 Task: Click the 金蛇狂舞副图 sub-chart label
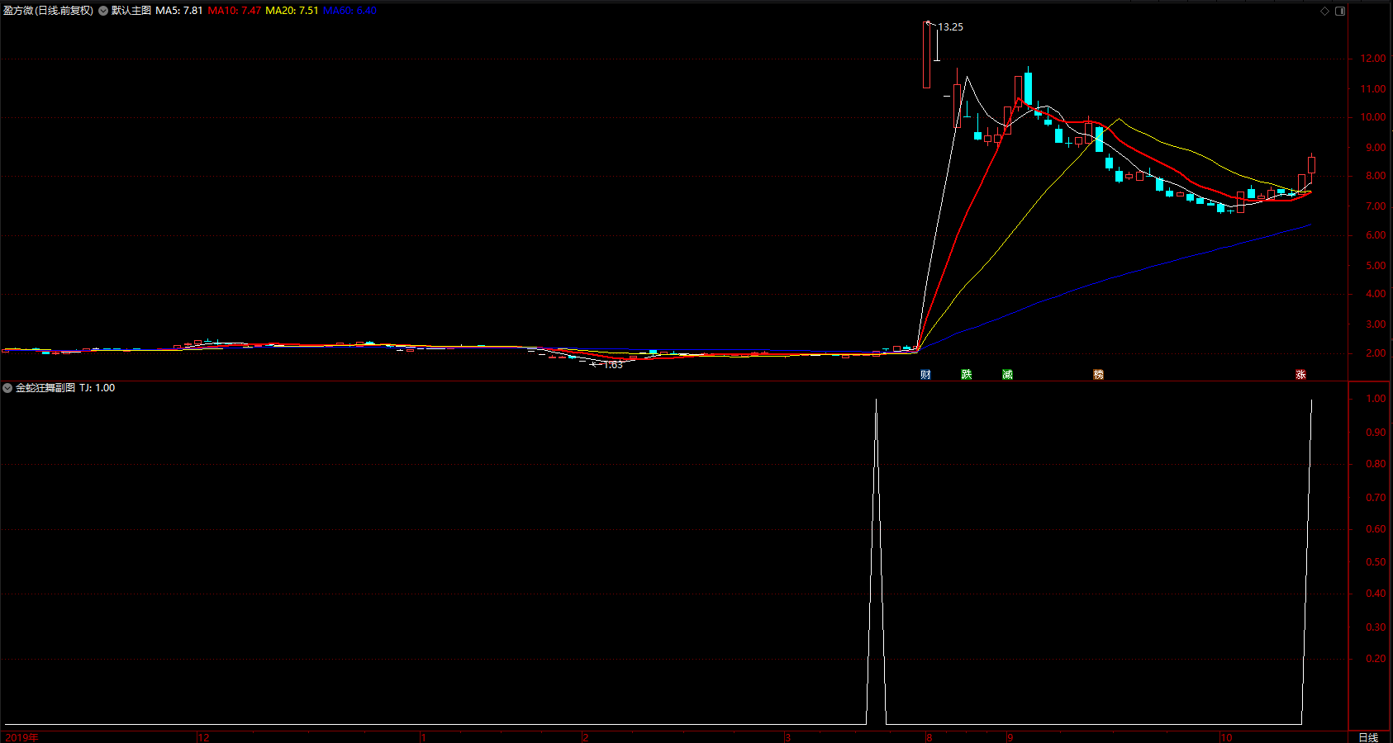click(45, 387)
